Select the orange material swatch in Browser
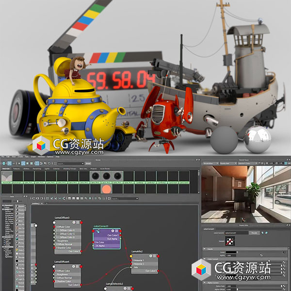Viewport: 291px width, 291px height. (106, 189)
